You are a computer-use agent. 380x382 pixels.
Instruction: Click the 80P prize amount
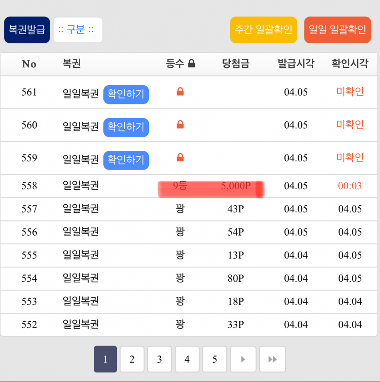pos(236,279)
